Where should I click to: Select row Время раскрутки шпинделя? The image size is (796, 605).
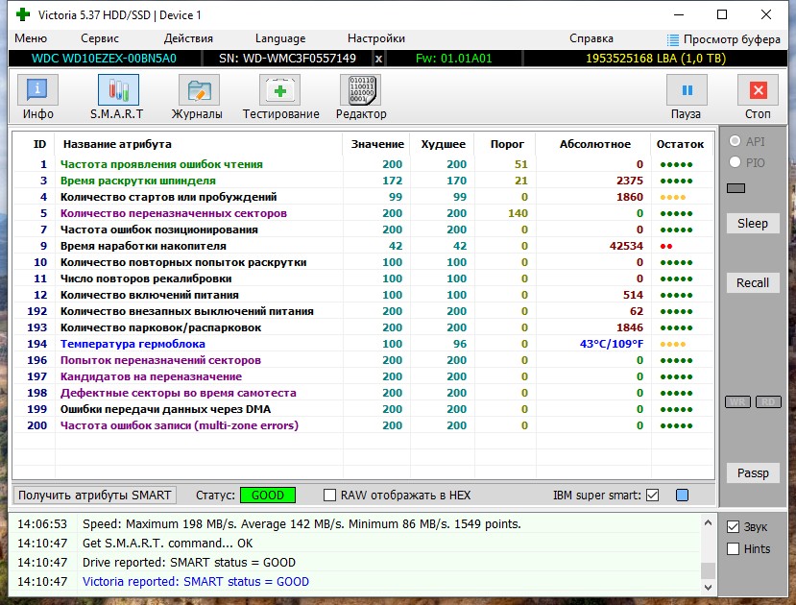(x=363, y=181)
